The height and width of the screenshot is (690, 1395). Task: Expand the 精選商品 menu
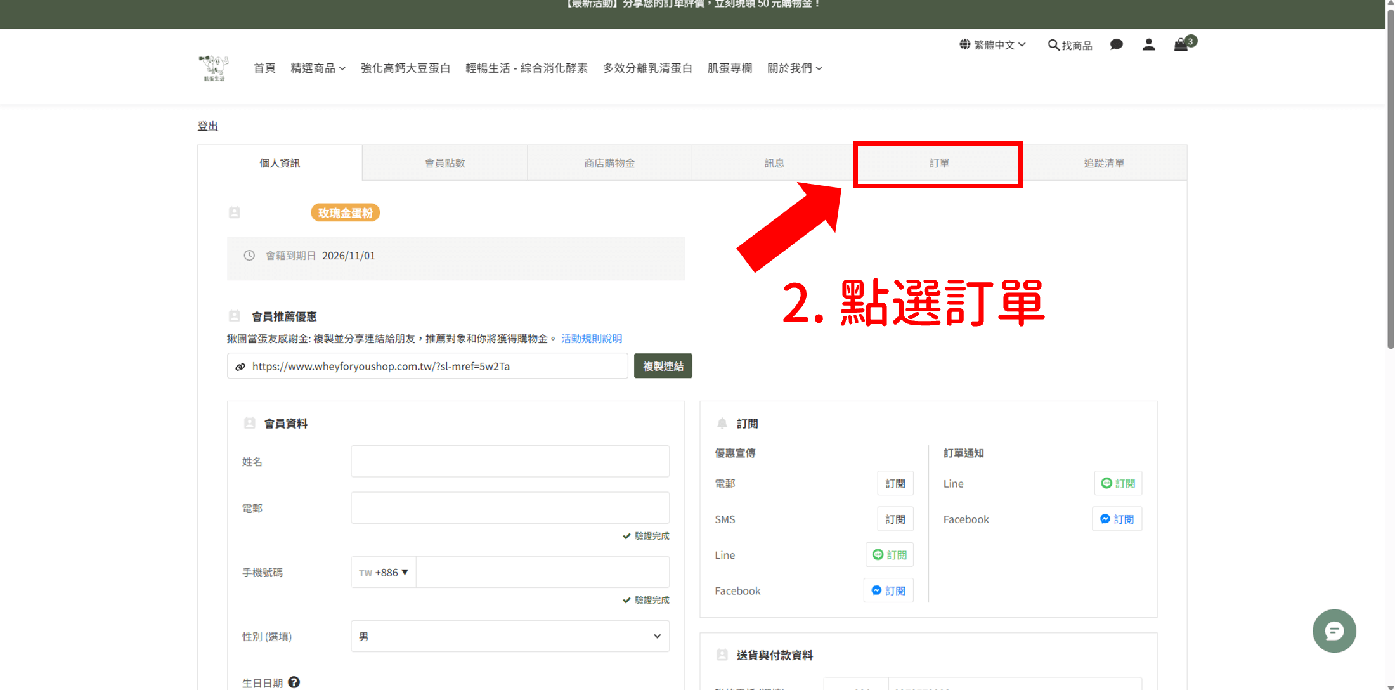(318, 68)
